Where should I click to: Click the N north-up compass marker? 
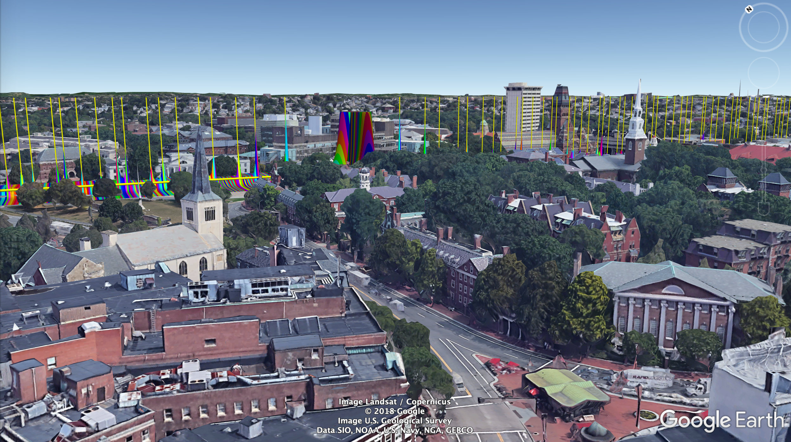[749, 10]
